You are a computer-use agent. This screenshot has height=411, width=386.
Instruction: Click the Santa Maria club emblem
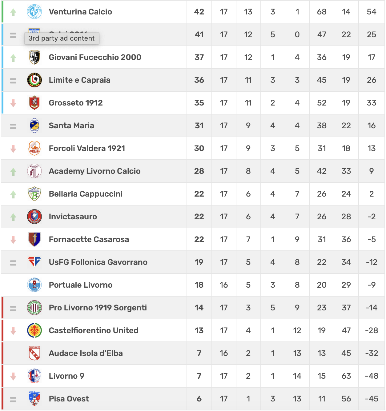click(34, 126)
